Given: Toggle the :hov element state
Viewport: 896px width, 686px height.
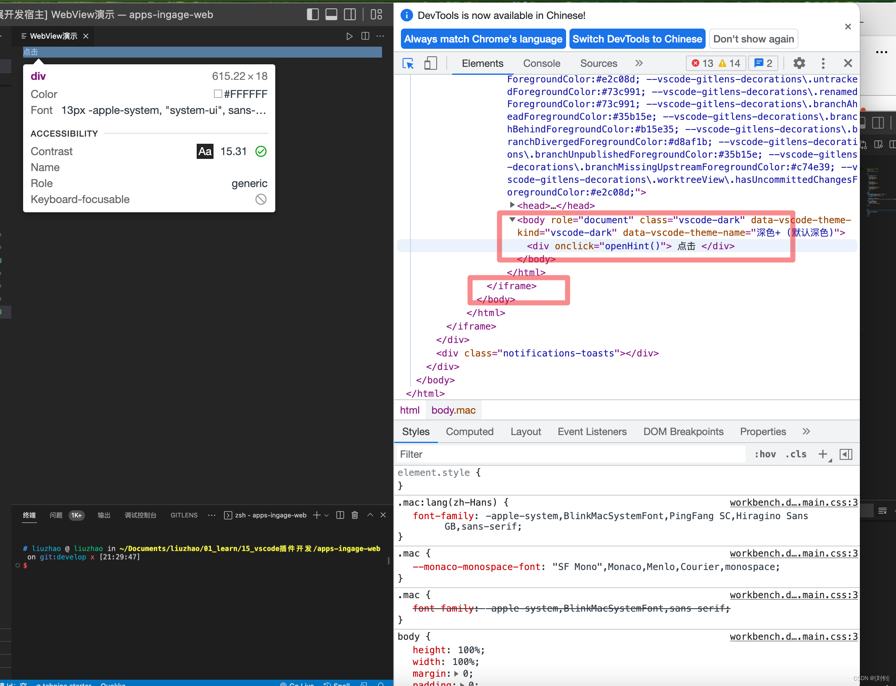Looking at the screenshot, I should pos(765,454).
